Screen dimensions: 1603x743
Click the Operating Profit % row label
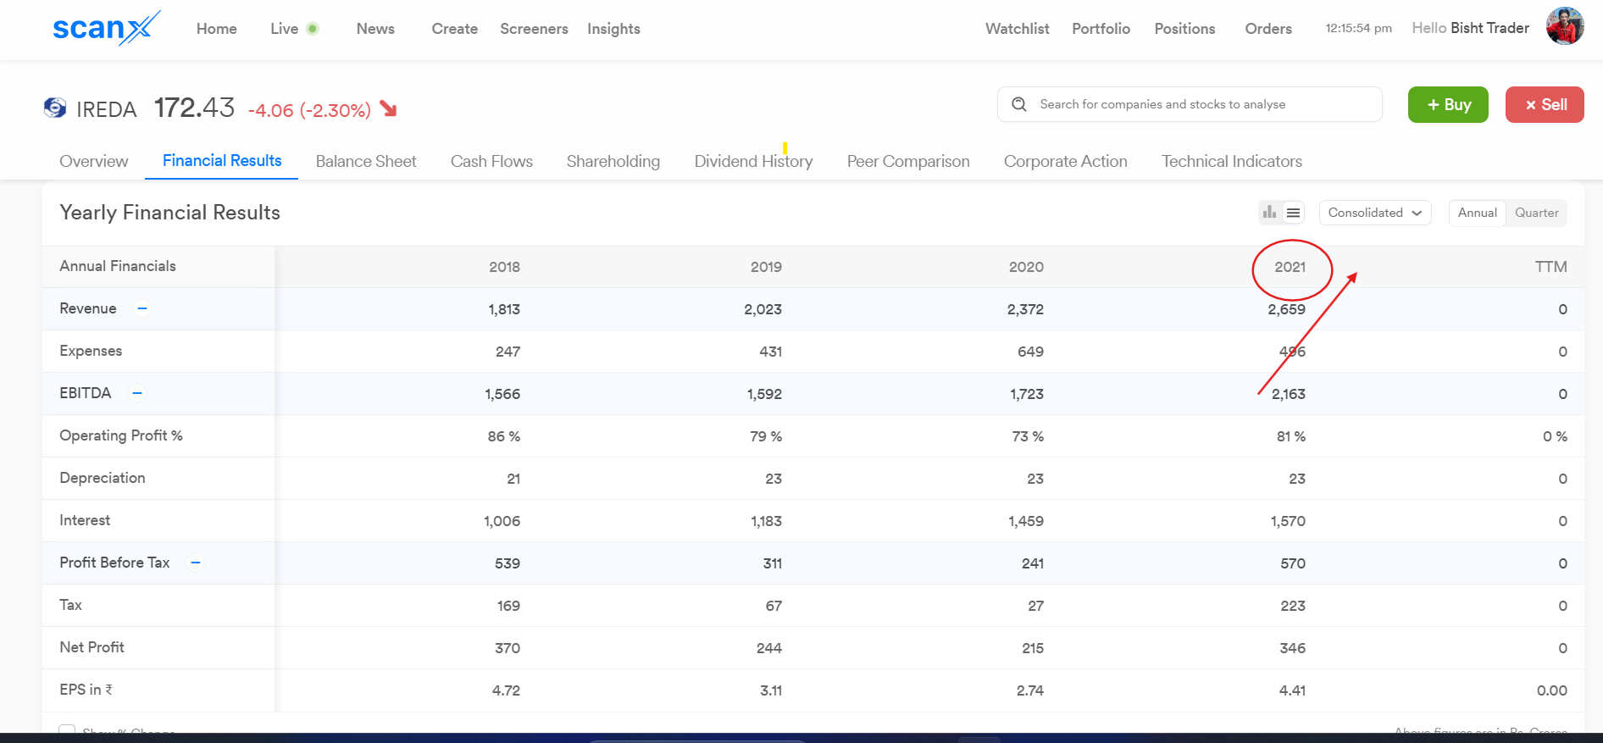click(x=121, y=435)
